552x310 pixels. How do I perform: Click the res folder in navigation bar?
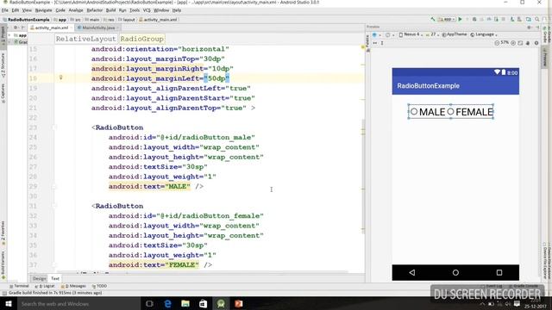coord(109,20)
